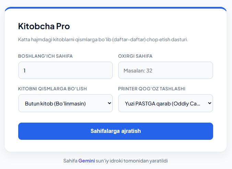Click the word "Sahifa" in the footer
Screen dimensions: 232x169
[x=70, y=160]
